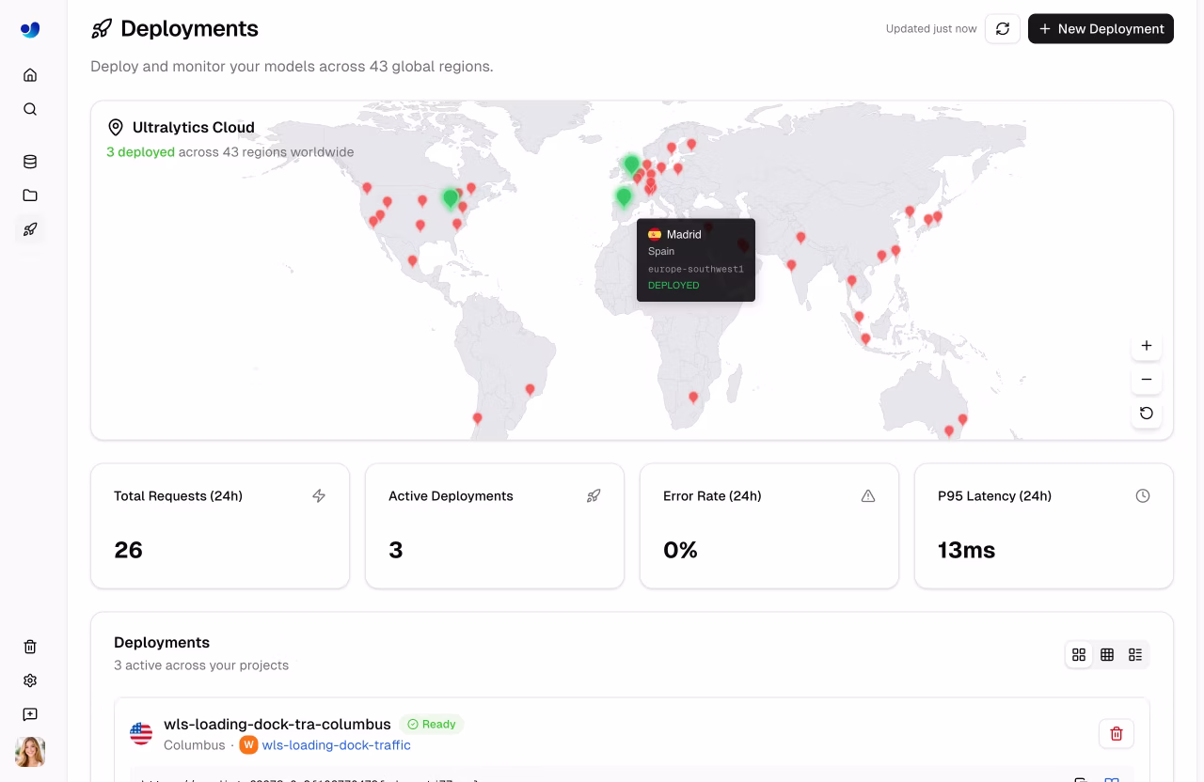Switch to list view of deployments
Viewport: 1204px width, 782px height.
tap(1135, 654)
